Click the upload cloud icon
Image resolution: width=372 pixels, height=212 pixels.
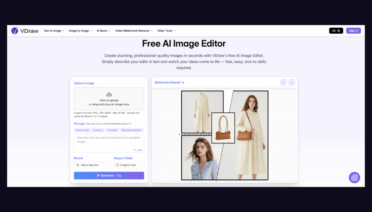109,95
